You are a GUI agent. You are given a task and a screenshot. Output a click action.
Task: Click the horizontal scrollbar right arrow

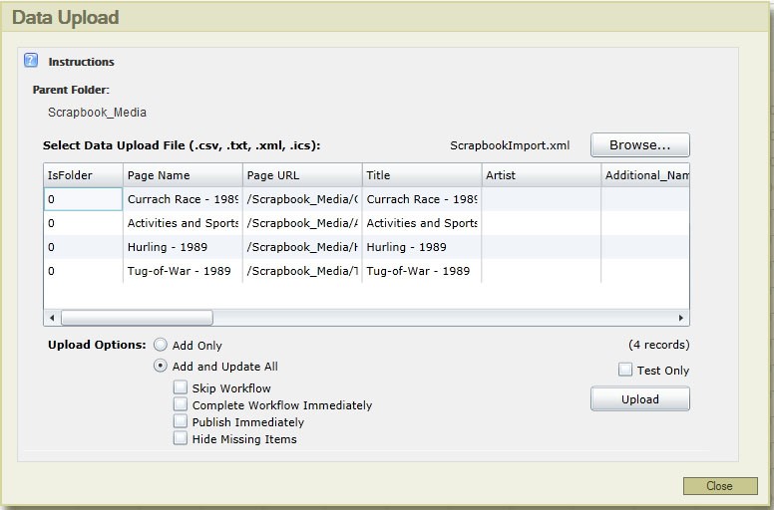tap(681, 318)
